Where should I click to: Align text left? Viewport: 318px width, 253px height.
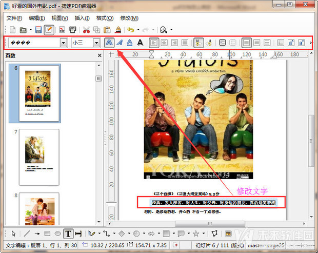click(x=154, y=43)
